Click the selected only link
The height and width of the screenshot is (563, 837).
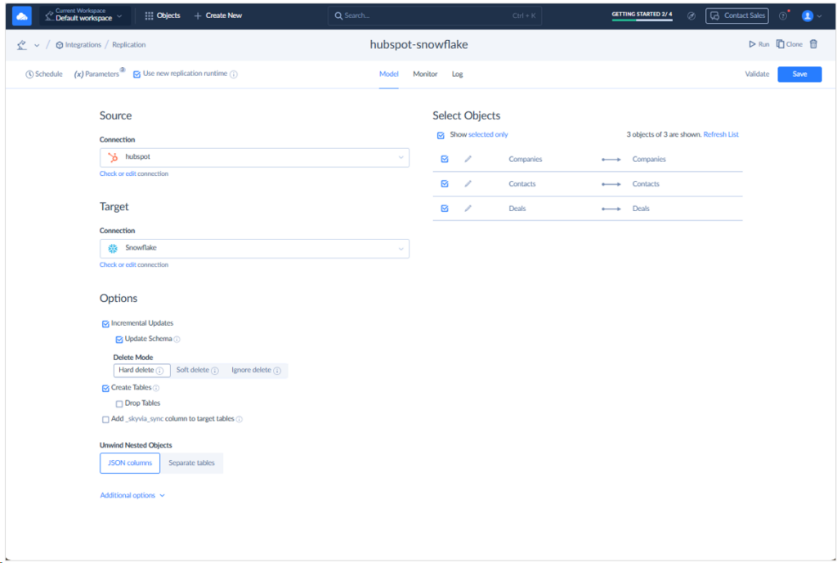pyautogui.click(x=488, y=134)
